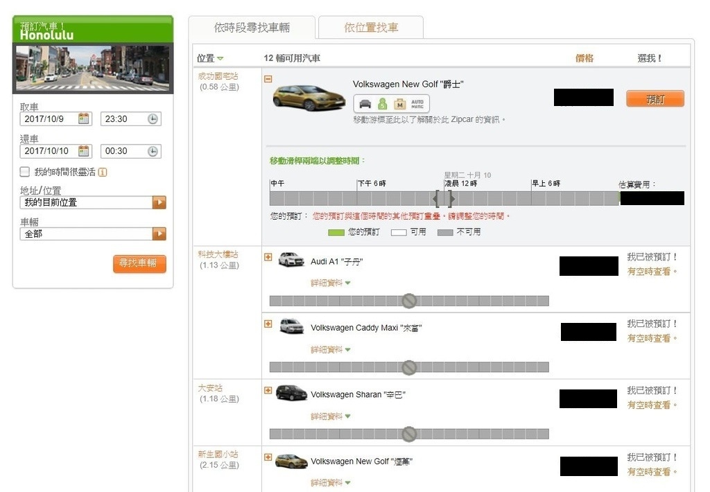Screen dimensions: 710x492
Task: Select the 依時段尋找車輛 tab
Action: [x=252, y=28]
